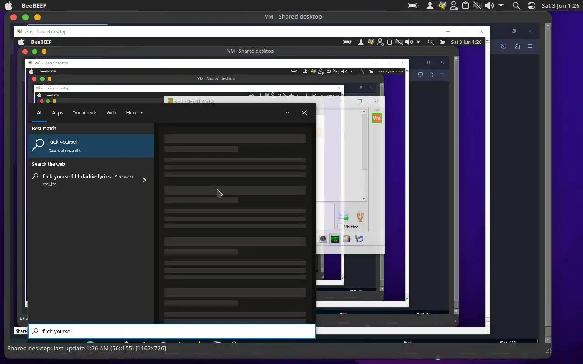
Task: Click the outer VM window's vertical scrollbar up arrow
Action: coord(548,25)
